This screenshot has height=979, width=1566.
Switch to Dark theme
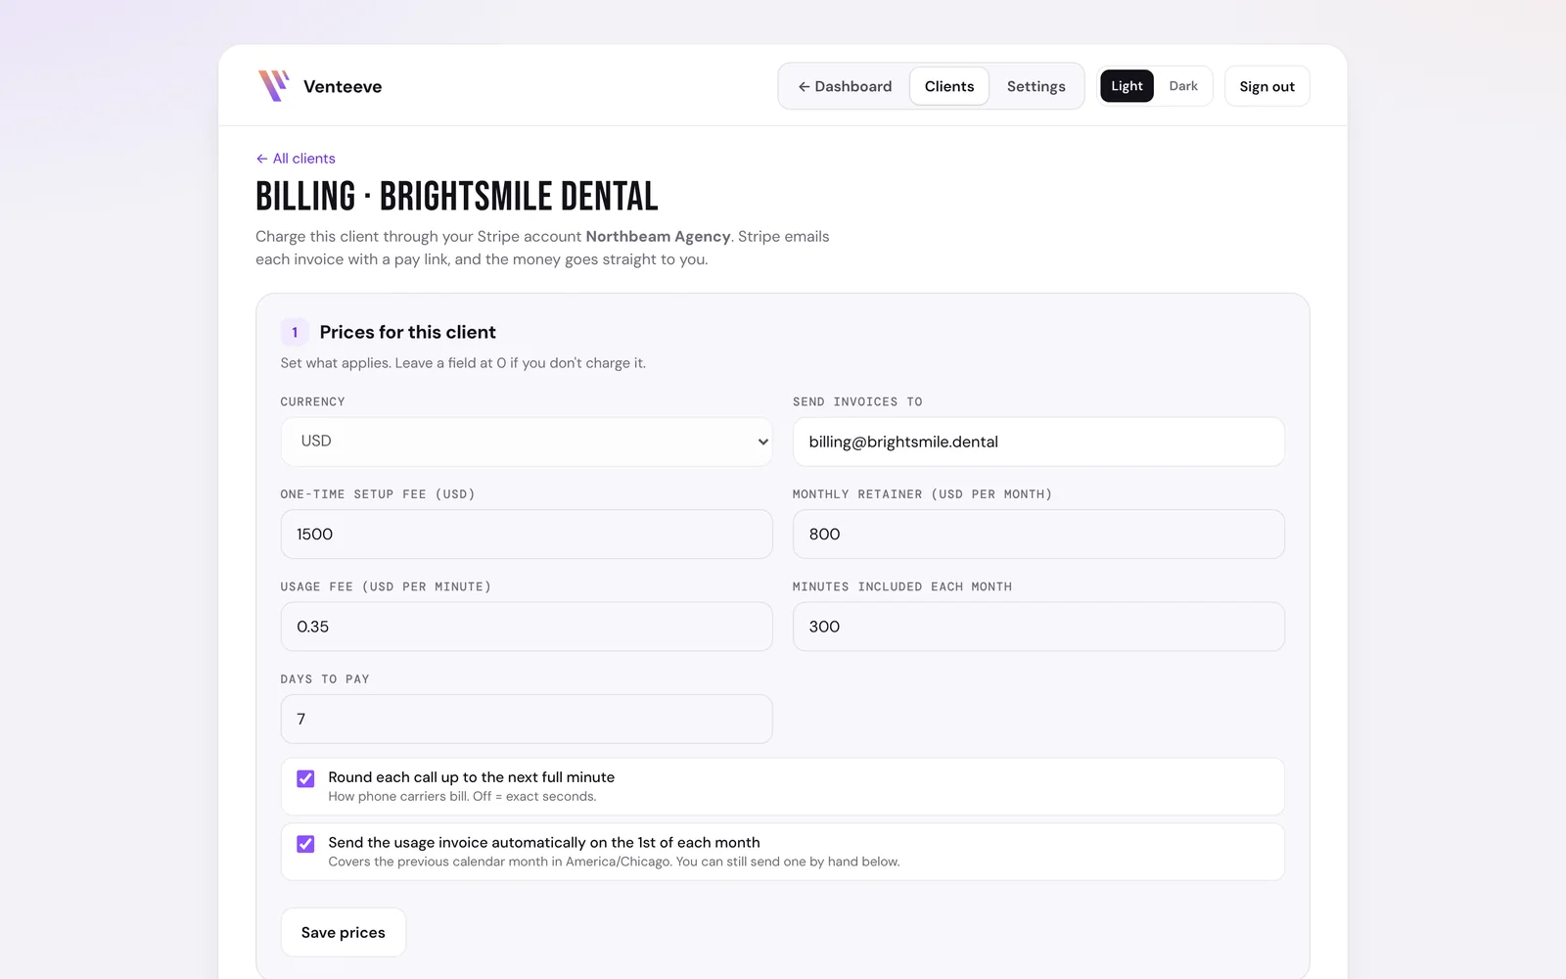pos(1183,86)
